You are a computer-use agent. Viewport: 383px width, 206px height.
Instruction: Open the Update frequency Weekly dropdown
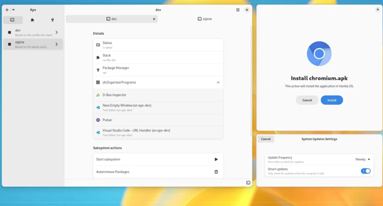pyautogui.click(x=362, y=160)
